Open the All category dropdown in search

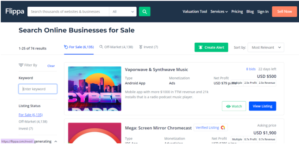click(x=123, y=11)
